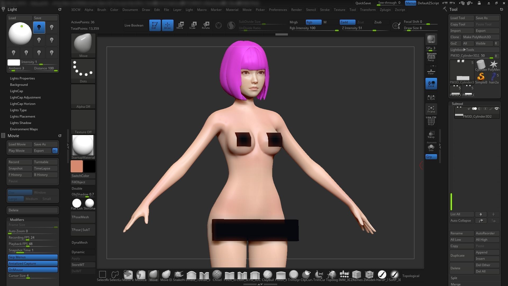The width and height of the screenshot is (508, 286).
Task: Click the Frame view icon
Action: [431, 109]
